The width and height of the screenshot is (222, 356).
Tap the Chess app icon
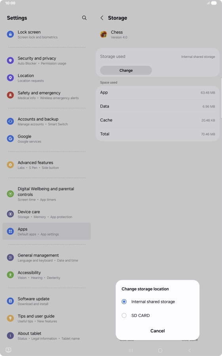pyautogui.click(x=104, y=34)
